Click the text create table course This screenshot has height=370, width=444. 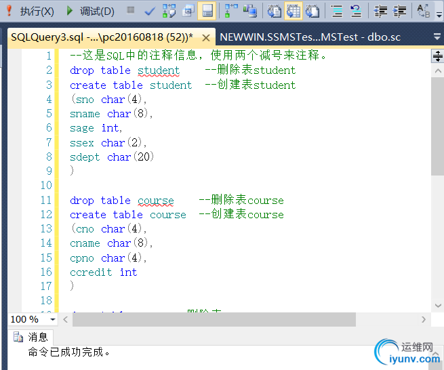tap(128, 215)
